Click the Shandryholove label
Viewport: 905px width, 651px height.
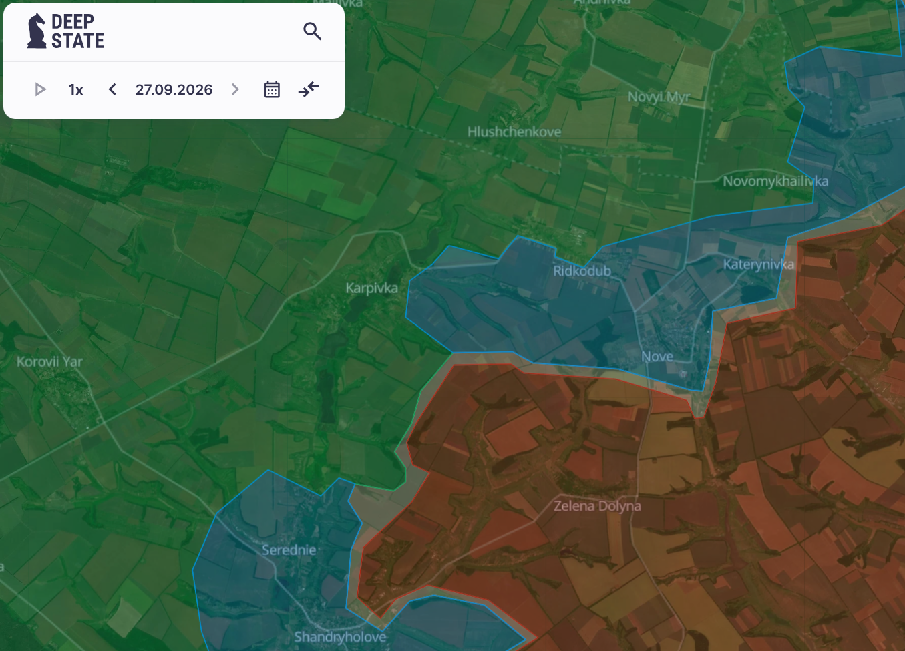point(340,638)
